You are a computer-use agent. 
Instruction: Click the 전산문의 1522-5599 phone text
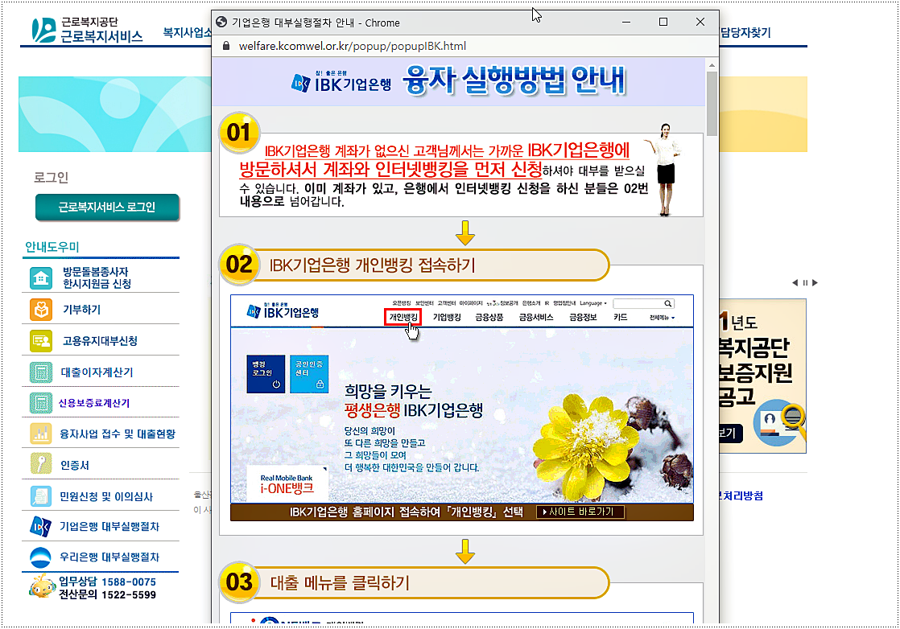click(x=107, y=594)
